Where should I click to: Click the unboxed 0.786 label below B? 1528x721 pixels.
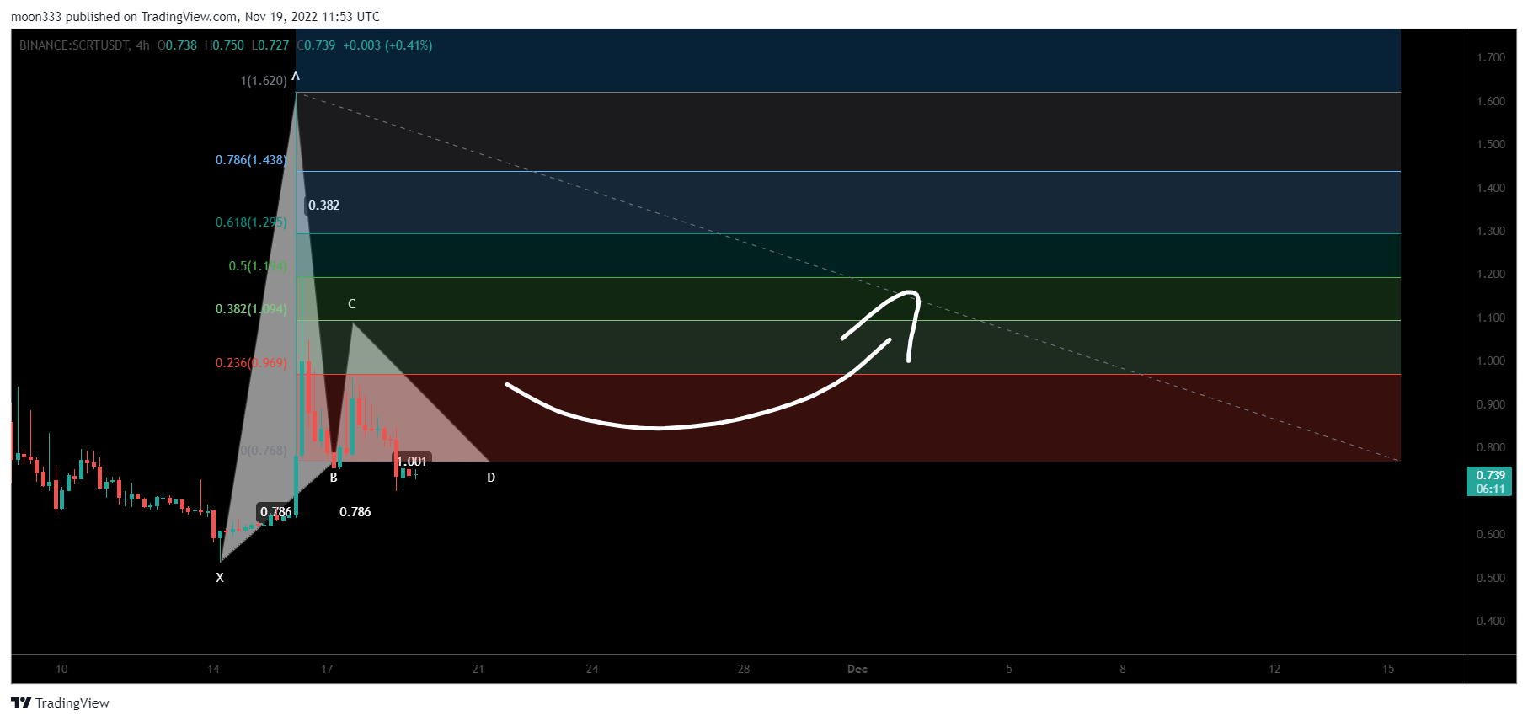click(355, 512)
